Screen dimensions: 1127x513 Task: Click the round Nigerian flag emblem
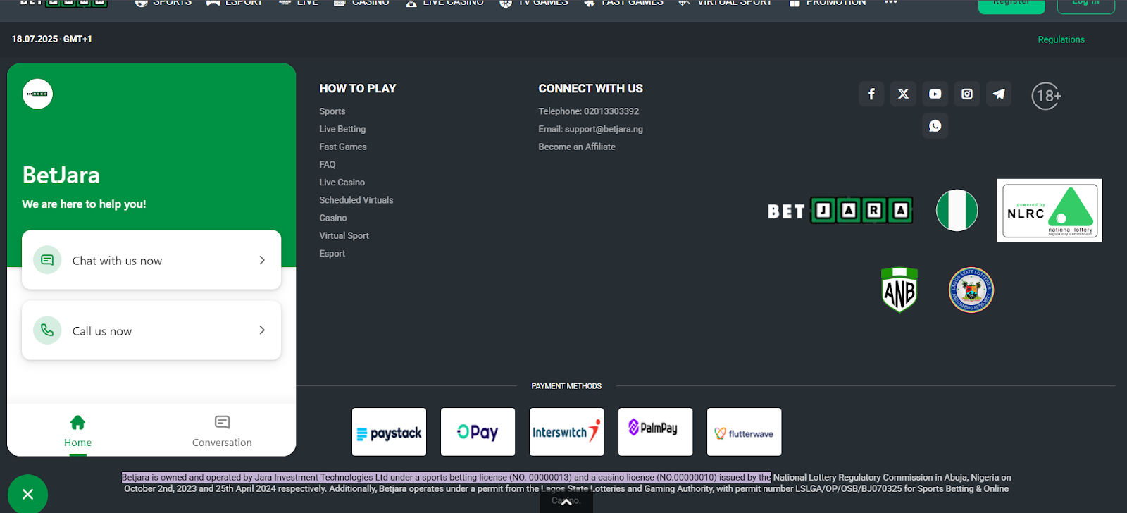coord(957,210)
